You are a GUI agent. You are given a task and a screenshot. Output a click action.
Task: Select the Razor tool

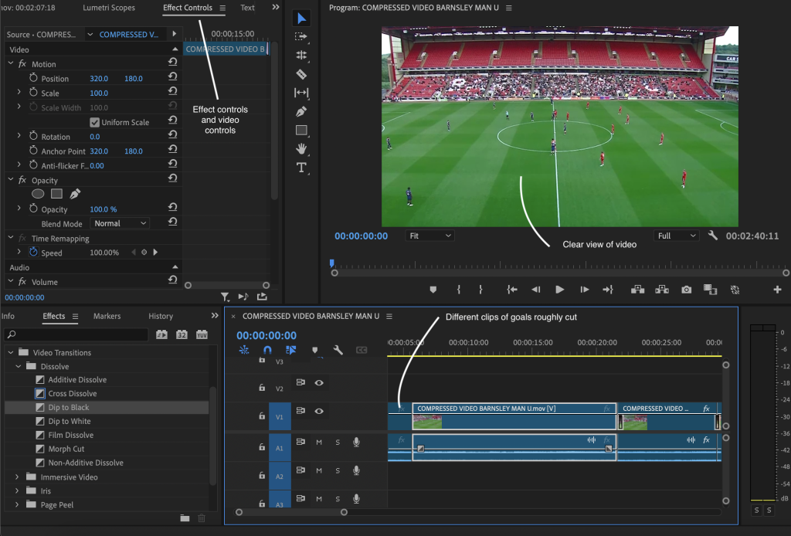coord(301,74)
